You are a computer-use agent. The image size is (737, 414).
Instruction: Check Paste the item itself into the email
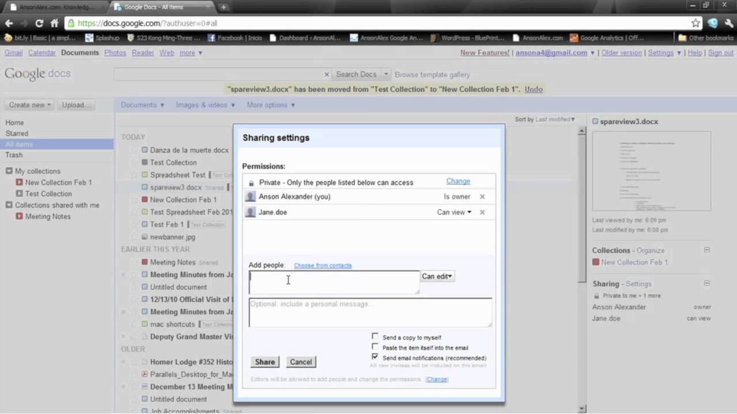[x=375, y=347]
